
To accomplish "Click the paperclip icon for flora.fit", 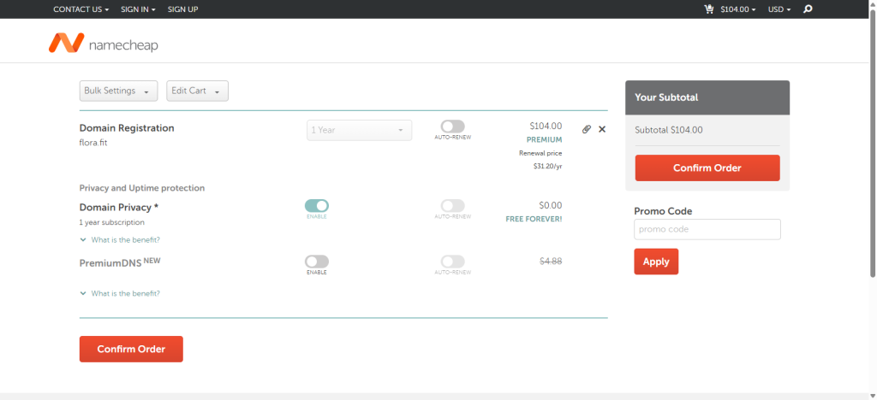I will 586,129.
